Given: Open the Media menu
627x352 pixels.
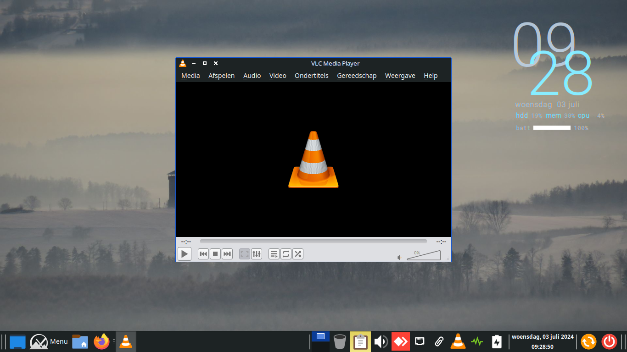Looking at the screenshot, I should point(190,76).
